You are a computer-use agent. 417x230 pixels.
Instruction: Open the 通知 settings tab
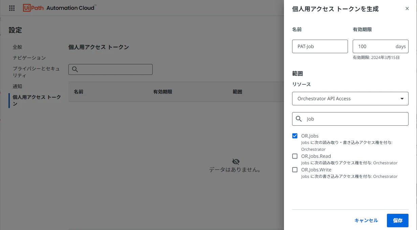(17, 86)
